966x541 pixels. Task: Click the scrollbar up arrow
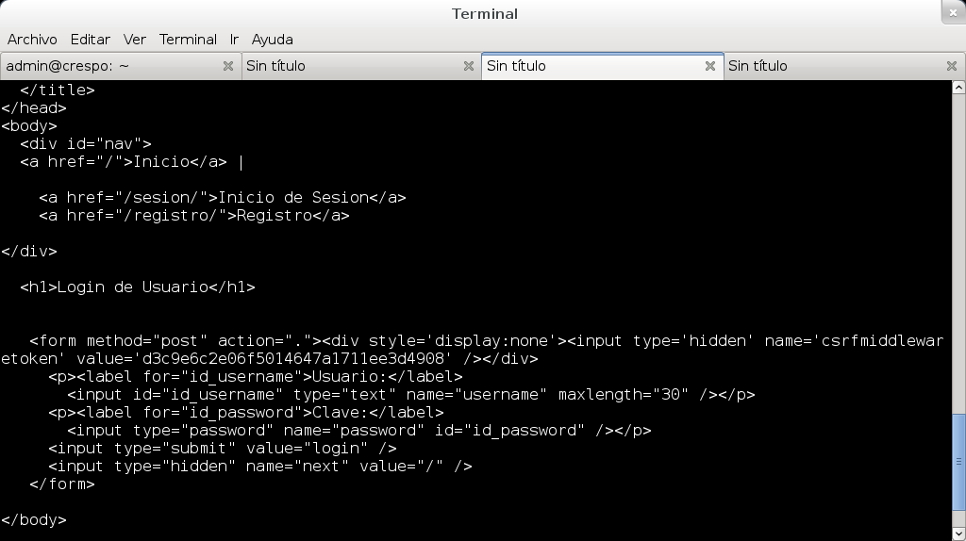[958, 87]
